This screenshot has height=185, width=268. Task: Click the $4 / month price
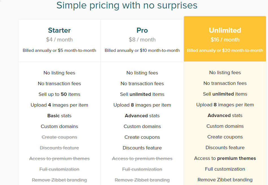[x=59, y=39]
